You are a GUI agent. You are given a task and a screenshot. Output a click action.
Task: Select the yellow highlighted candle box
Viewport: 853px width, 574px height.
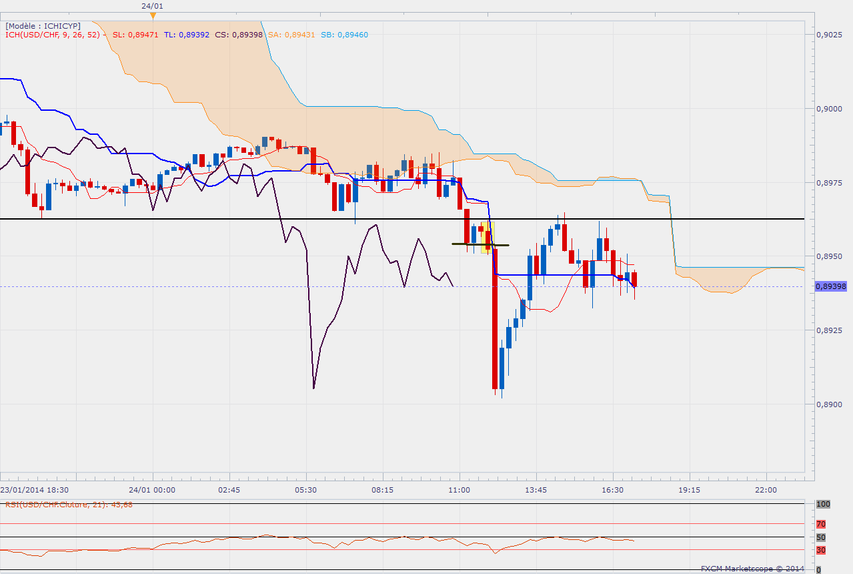tap(487, 238)
